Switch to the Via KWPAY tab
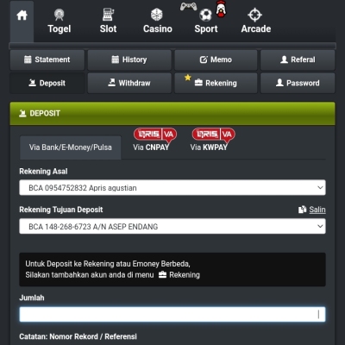The width and height of the screenshot is (345, 345). (x=209, y=147)
